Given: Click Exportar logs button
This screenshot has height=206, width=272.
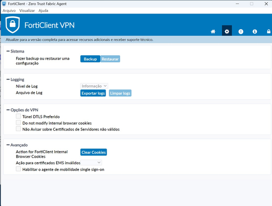Looking at the screenshot, I should pyautogui.click(x=93, y=93).
